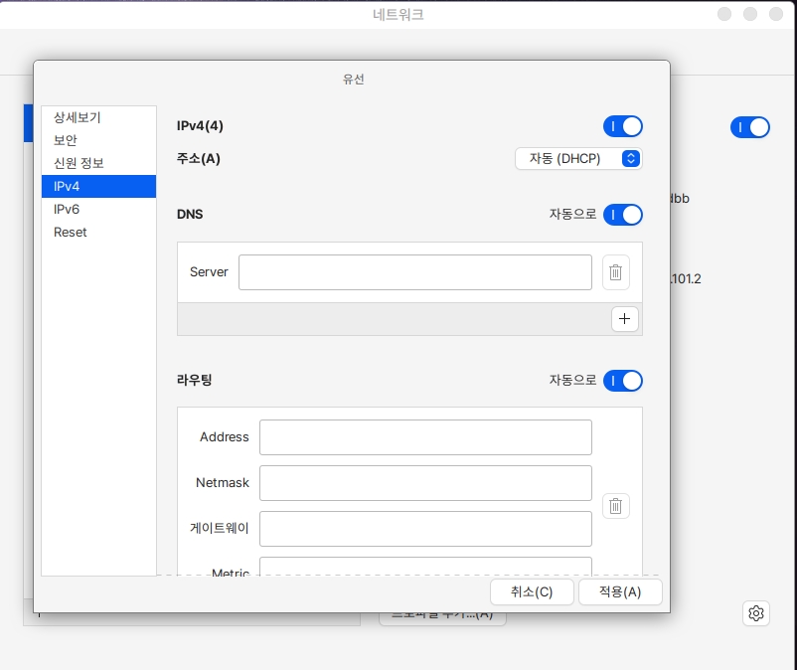Toggle the IPv4(4) switch off

(x=623, y=126)
